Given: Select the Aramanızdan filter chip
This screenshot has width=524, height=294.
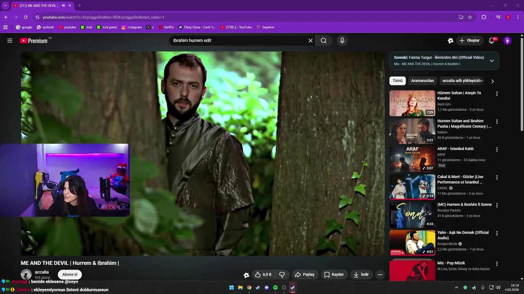Looking at the screenshot, I should 422,81.
